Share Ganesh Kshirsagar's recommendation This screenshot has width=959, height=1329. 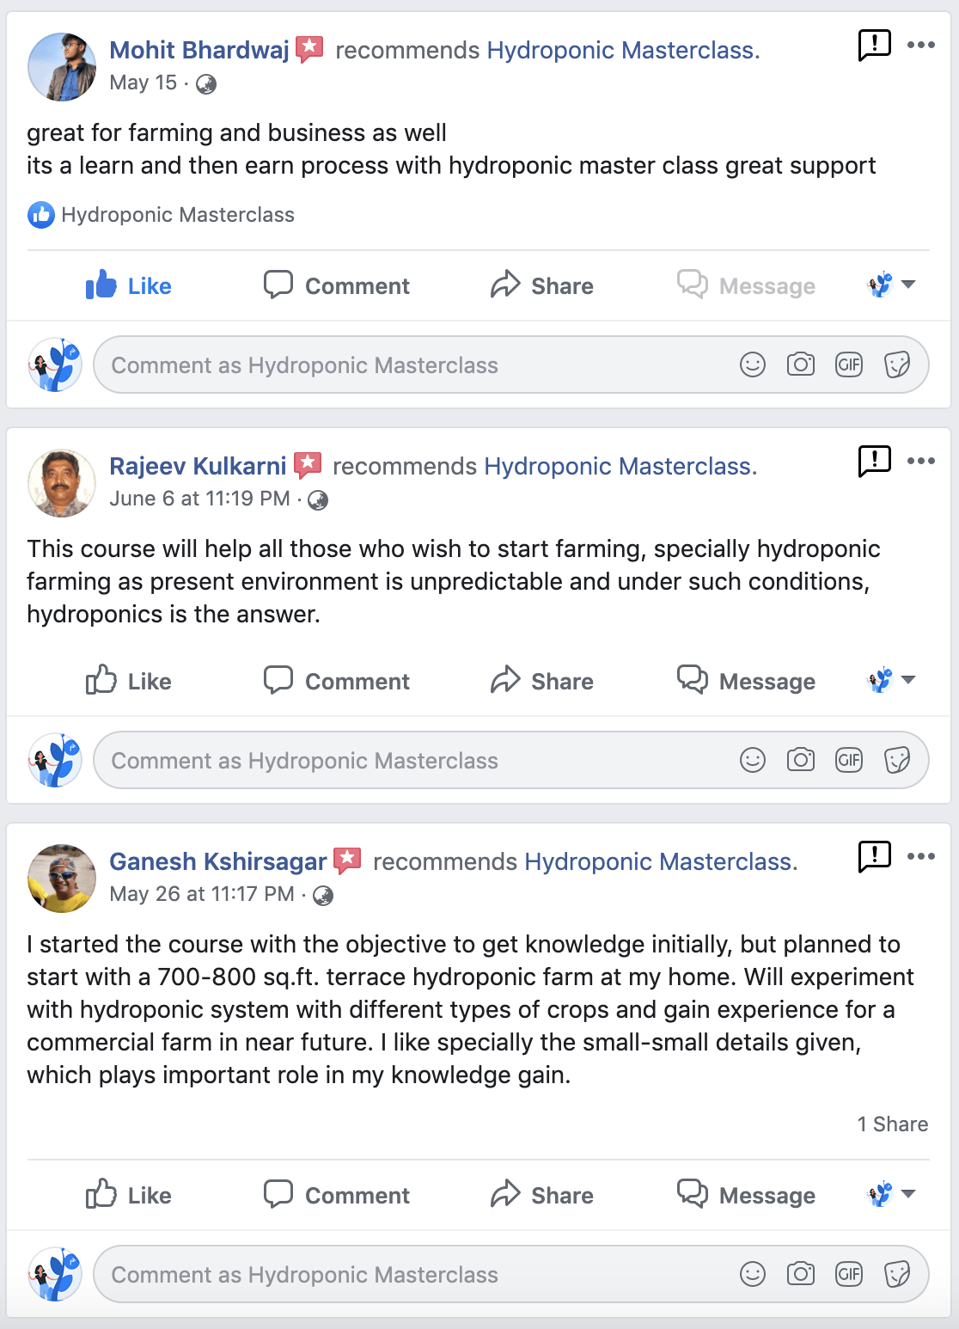(x=542, y=1195)
